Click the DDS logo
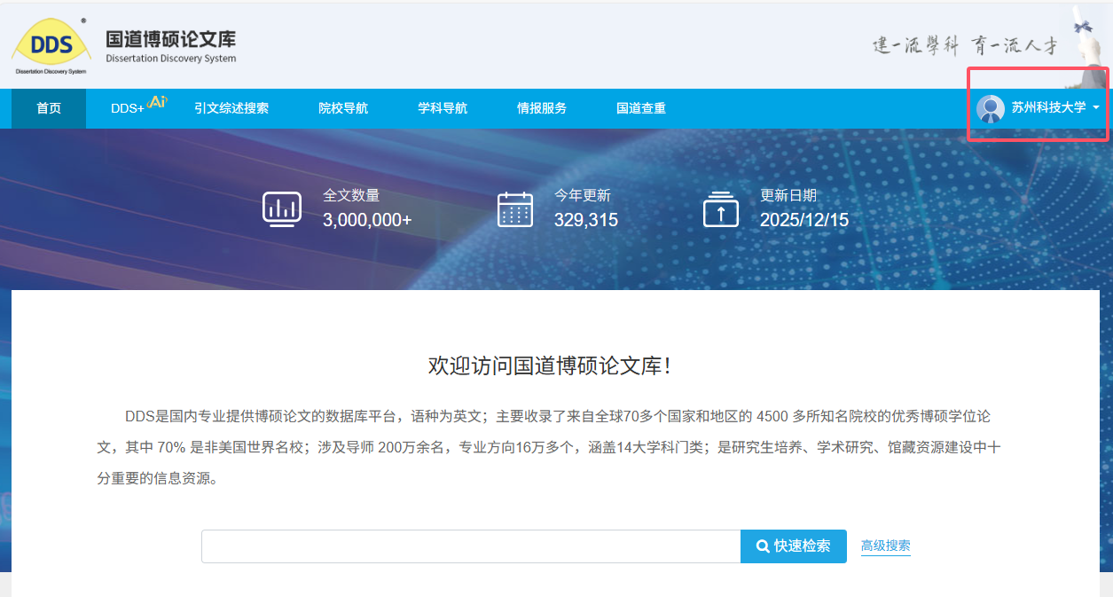This screenshot has width=1113, height=597. click(51, 44)
